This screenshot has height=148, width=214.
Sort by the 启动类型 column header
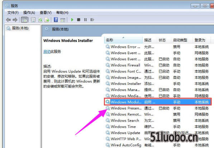[181, 40]
